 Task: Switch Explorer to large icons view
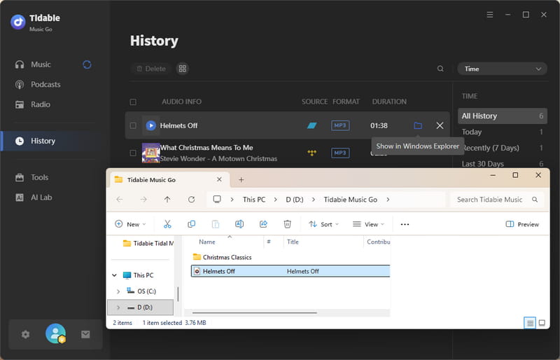pos(542,323)
